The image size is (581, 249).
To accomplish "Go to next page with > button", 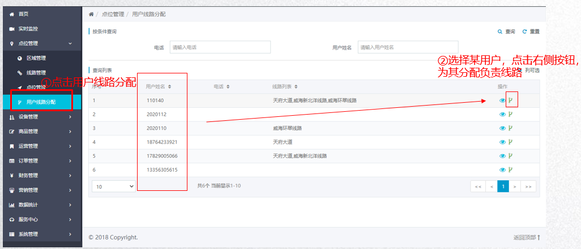I will pyautogui.click(x=515, y=186).
